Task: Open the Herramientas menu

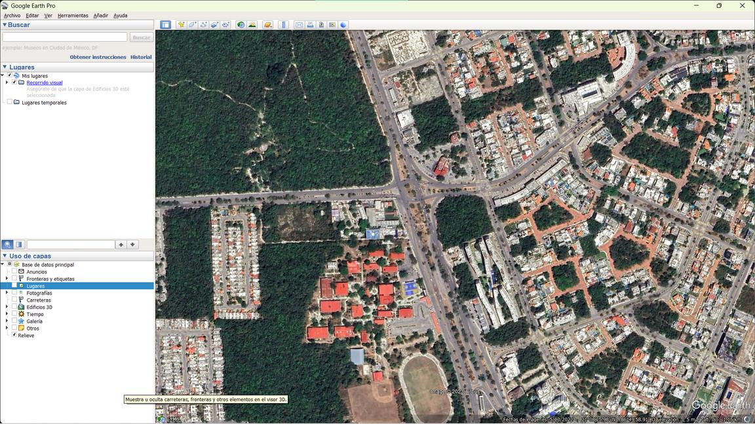Action: coord(73,16)
